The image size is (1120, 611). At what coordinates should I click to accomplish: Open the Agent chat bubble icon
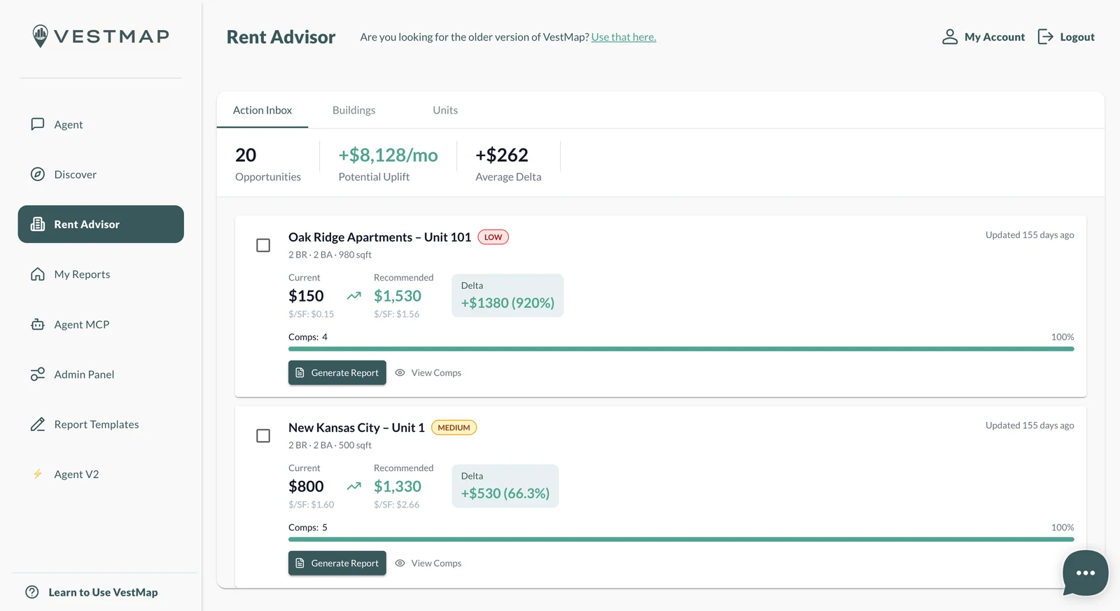coord(38,124)
